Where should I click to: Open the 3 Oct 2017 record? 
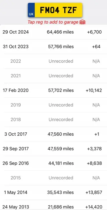click(53, 134)
